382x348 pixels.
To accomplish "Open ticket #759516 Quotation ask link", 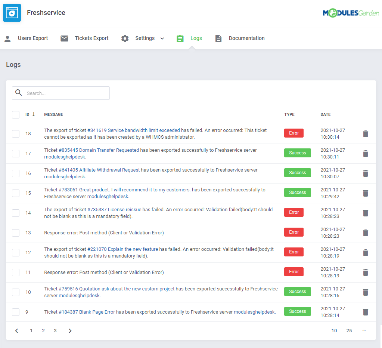I will [x=117, y=289].
